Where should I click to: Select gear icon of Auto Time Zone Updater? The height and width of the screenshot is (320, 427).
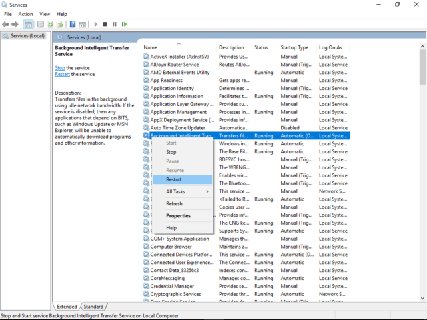pos(146,127)
